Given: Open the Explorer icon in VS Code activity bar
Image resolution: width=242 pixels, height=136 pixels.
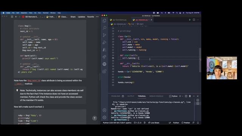Looking at the screenshot, I should click(x=104, y=21).
